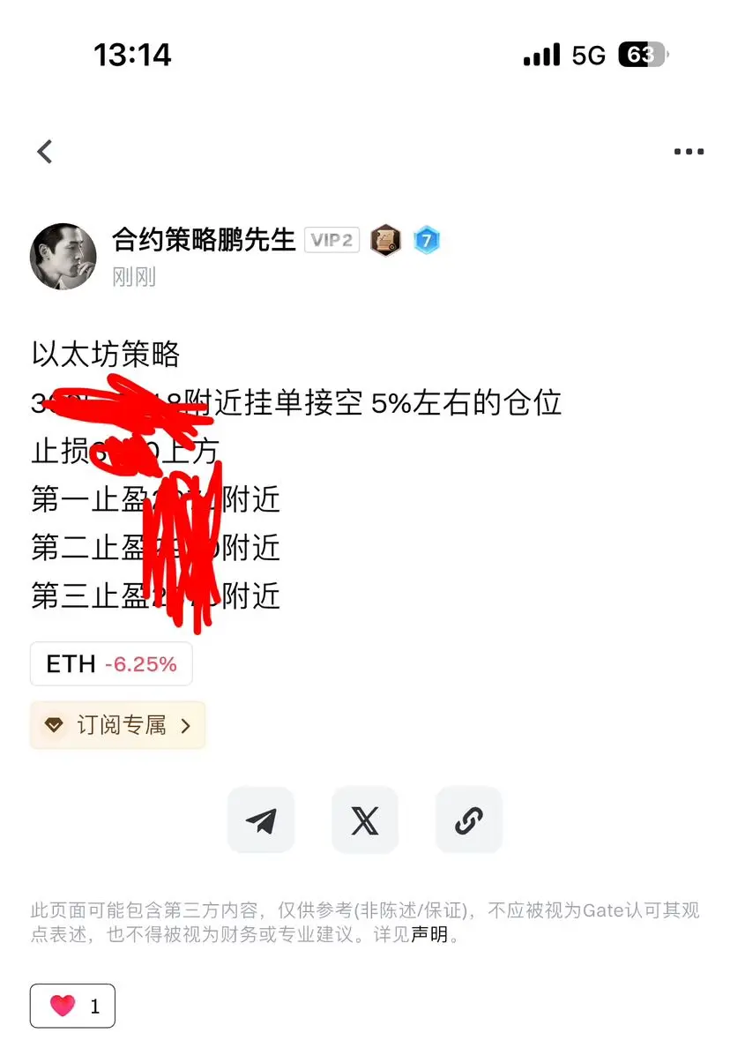Open the ETH -6.25% ticker tag
The width and height of the screenshot is (730, 1048).
pos(112,663)
